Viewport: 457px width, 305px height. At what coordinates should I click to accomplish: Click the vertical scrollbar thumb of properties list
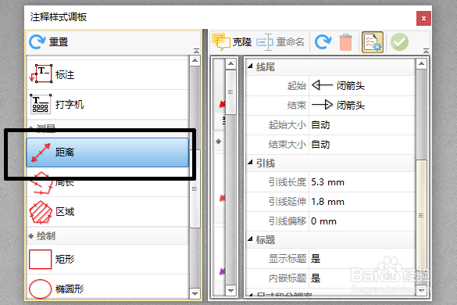coord(421,216)
